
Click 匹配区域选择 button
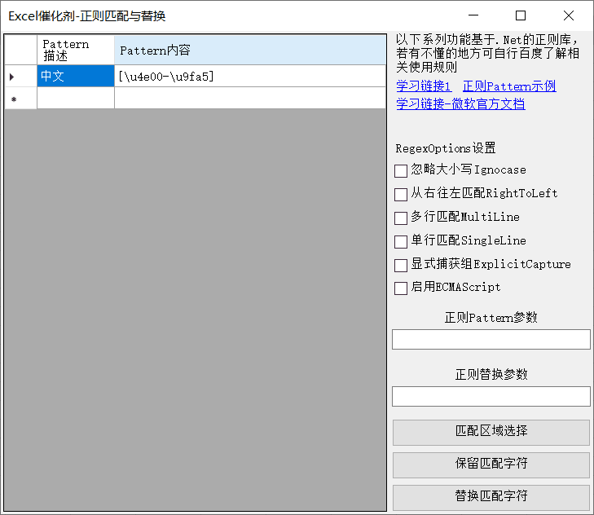(x=491, y=432)
